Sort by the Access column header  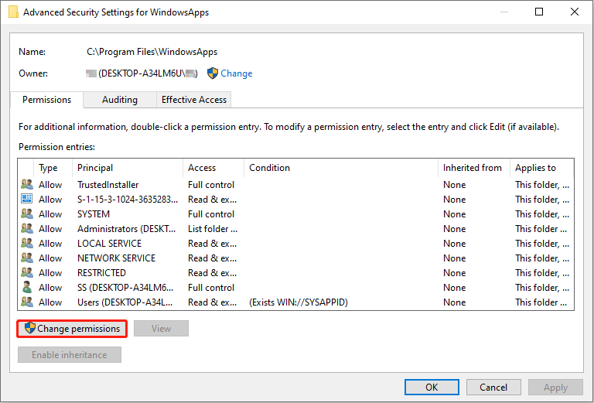213,168
